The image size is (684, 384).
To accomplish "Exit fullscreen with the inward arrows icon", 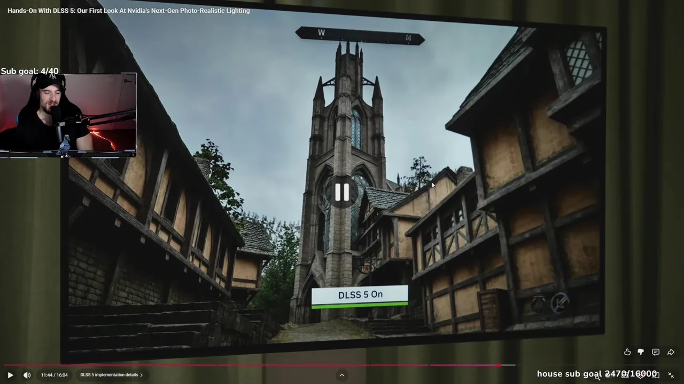I will 671,375.
